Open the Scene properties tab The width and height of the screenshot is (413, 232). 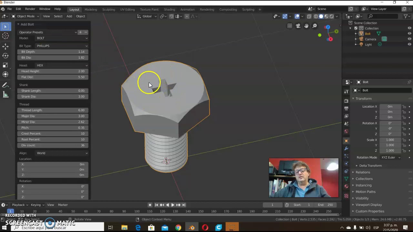click(346, 124)
